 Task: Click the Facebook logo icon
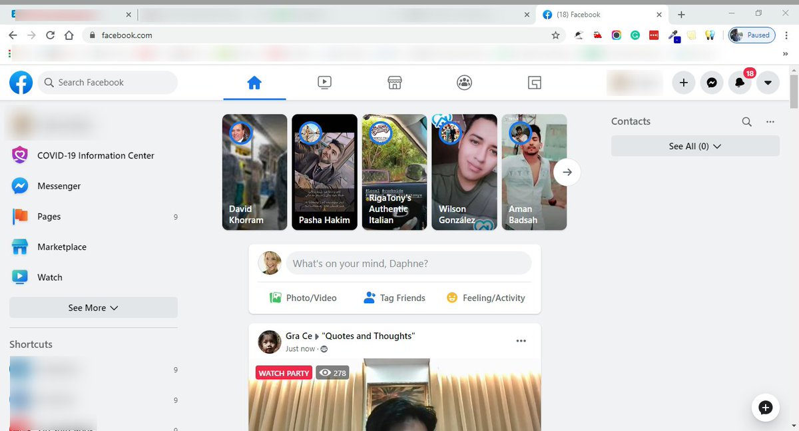(21, 83)
